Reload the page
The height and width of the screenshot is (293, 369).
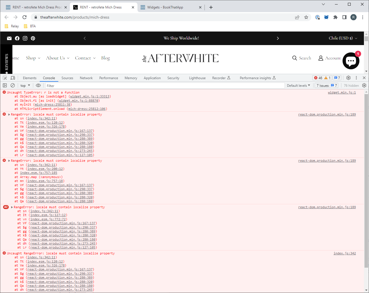coord(25,17)
